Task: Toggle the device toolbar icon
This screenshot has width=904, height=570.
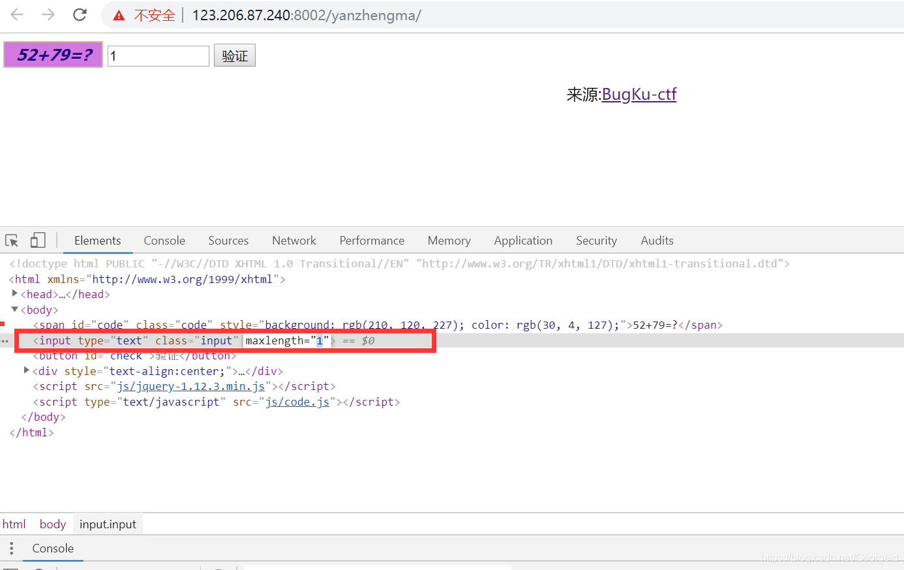Action: (x=38, y=241)
